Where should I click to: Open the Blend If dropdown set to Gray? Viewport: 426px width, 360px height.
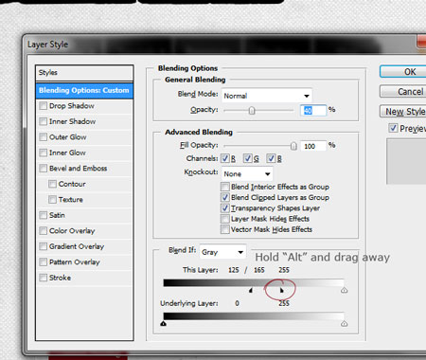click(222, 252)
